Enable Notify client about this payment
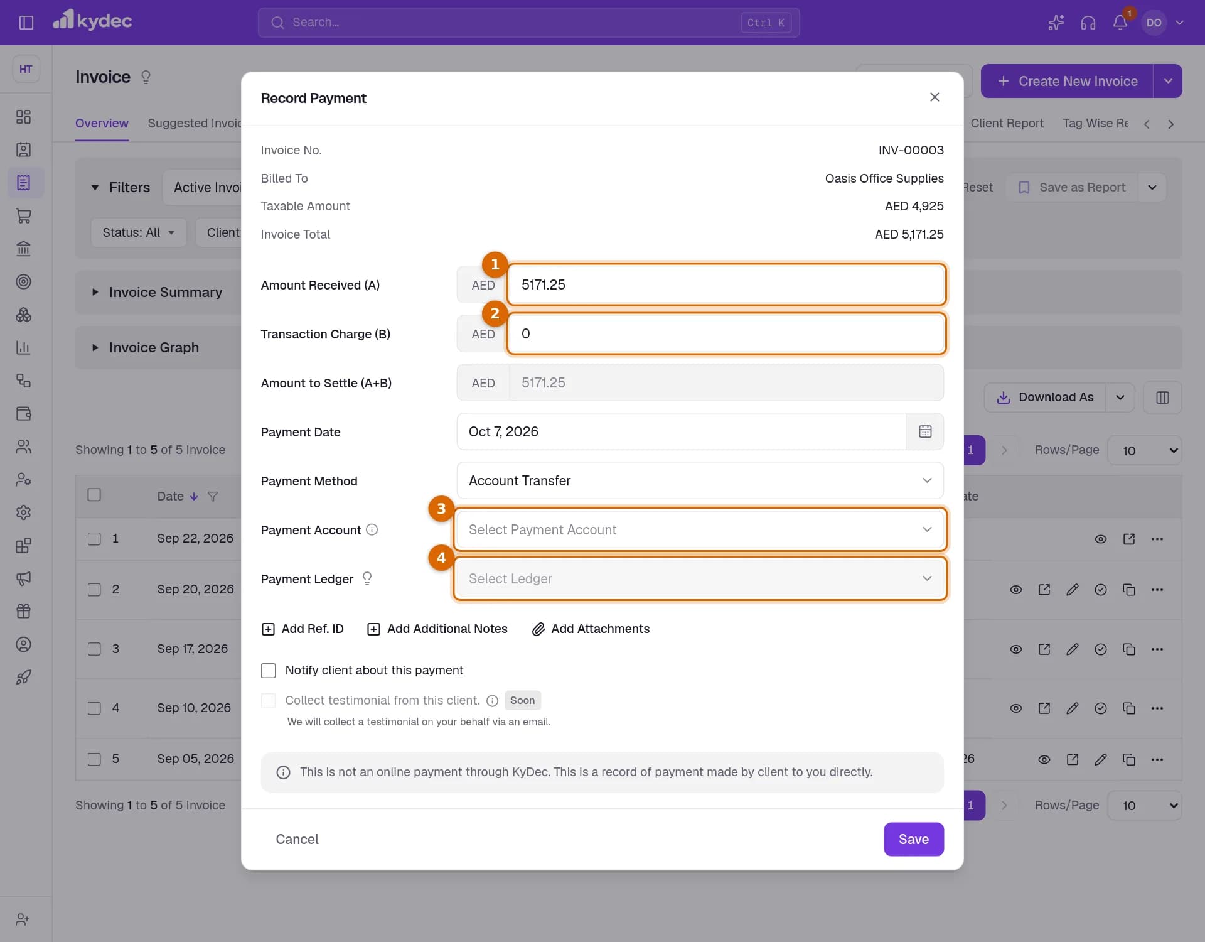This screenshot has height=942, width=1205. (x=268, y=671)
